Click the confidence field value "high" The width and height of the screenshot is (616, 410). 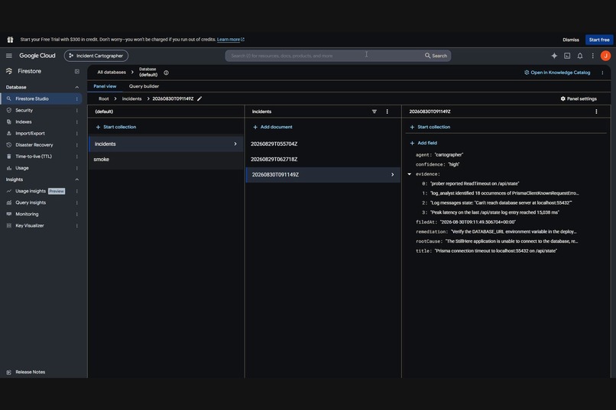coord(454,164)
